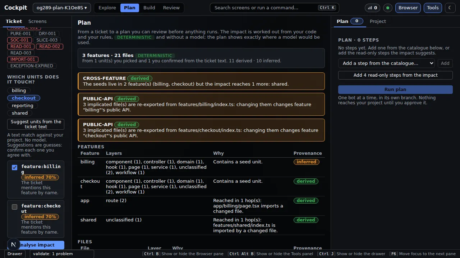
Task: Click the inferred badge in the billing feature row
Action: pos(307,162)
